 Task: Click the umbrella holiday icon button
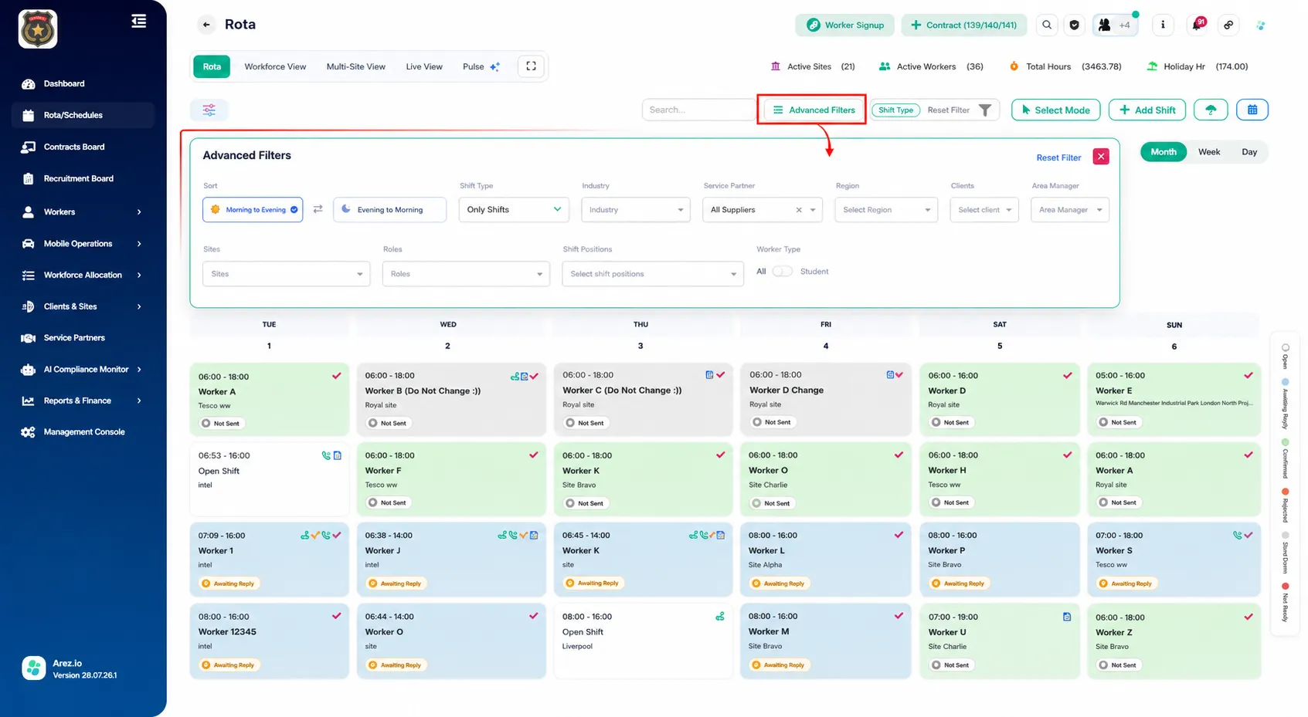[x=1211, y=110]
